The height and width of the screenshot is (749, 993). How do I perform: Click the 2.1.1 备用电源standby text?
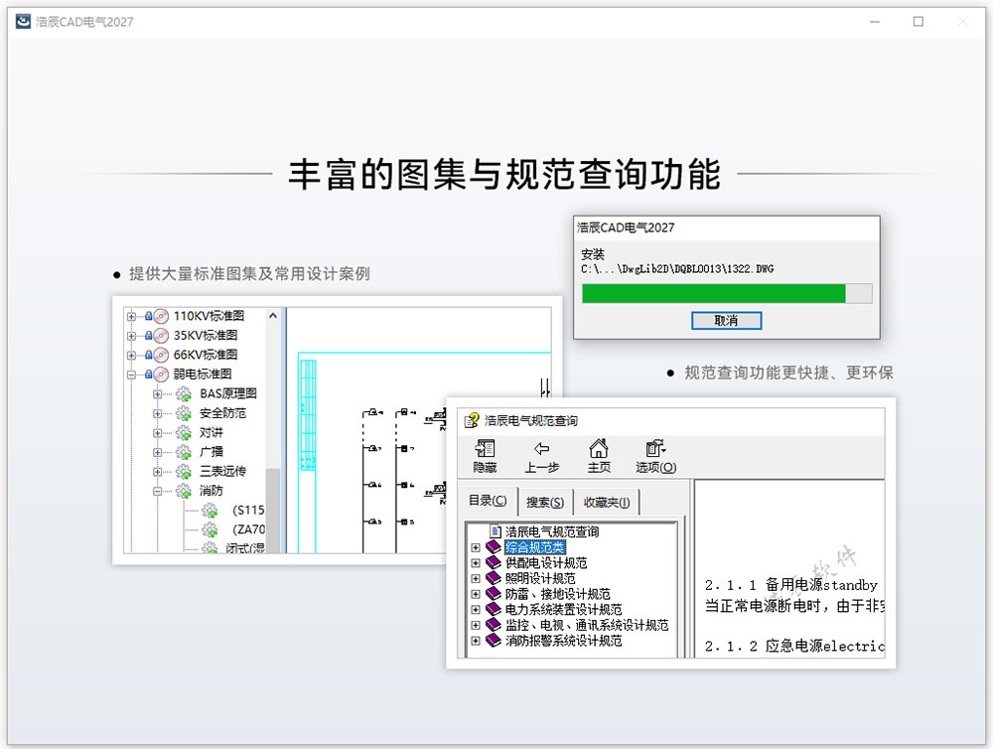(x=791, y=585)
